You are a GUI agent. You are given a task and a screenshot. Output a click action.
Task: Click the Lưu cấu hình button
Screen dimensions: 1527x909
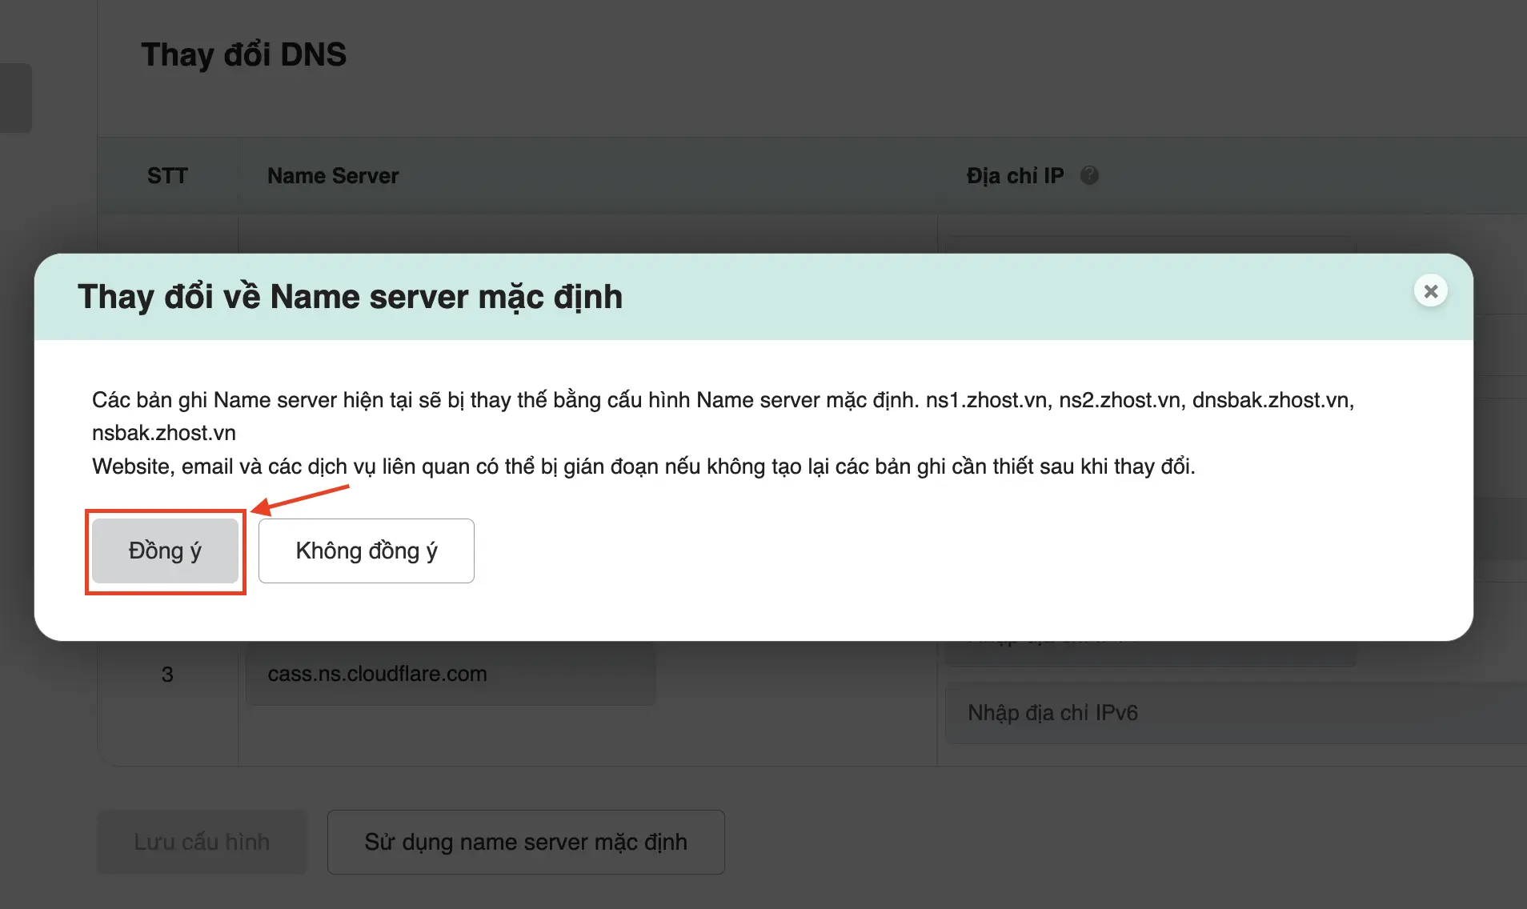(x=202, y=842)
